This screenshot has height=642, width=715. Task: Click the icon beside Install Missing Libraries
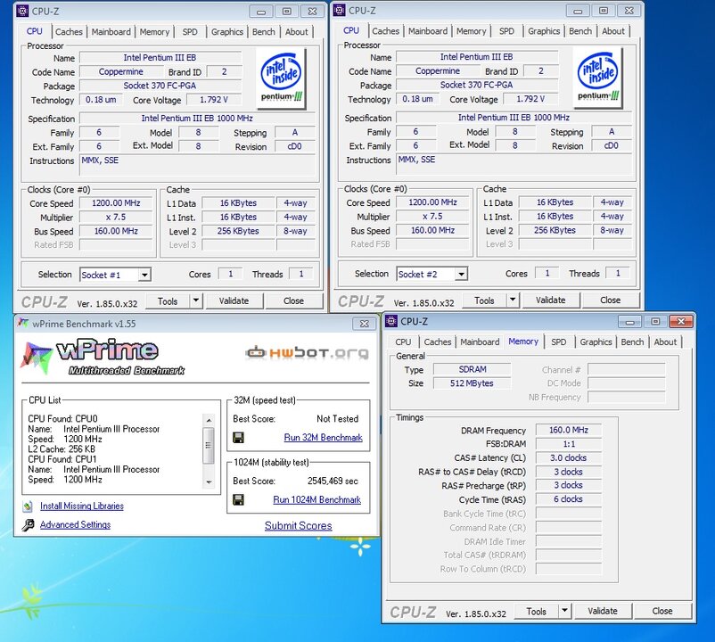click(x=28, y=506)
